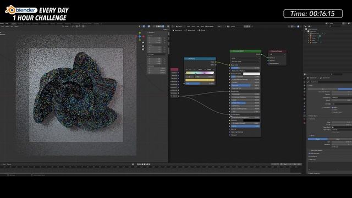This screenshot has width=352, height=198.
Task: Click the material sphere icon in node header
Action: point(228,26)
